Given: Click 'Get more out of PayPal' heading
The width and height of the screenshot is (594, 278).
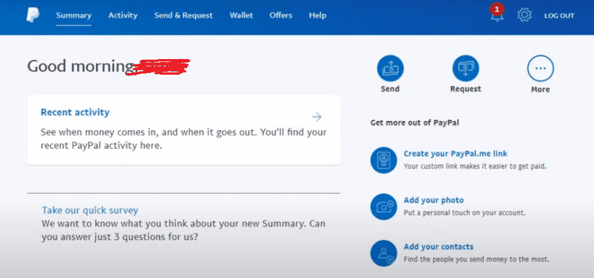Looking at the screenshot, I should pyautogui.click(x=414, y=123).
